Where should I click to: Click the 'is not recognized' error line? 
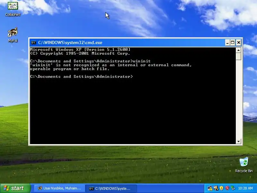(111, 65)
